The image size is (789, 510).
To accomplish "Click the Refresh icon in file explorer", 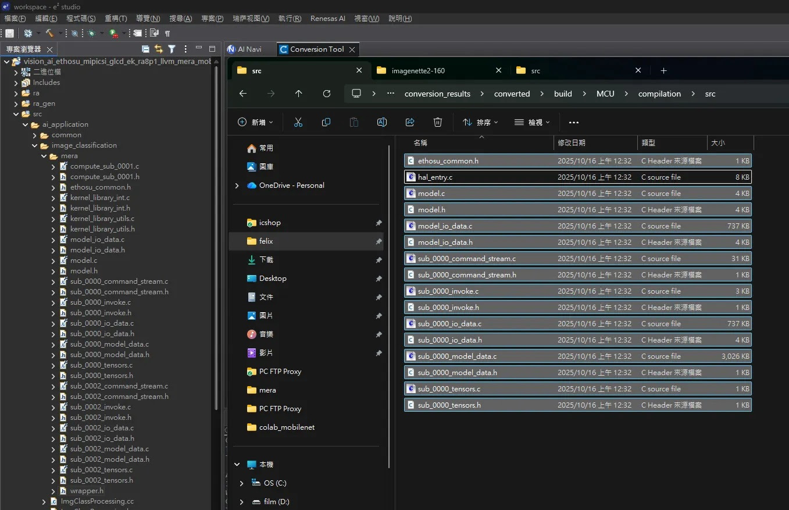I will click(327, 94).
